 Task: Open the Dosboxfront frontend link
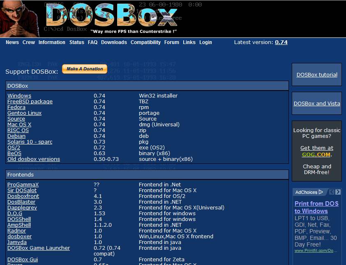click(x=23, y=196)
